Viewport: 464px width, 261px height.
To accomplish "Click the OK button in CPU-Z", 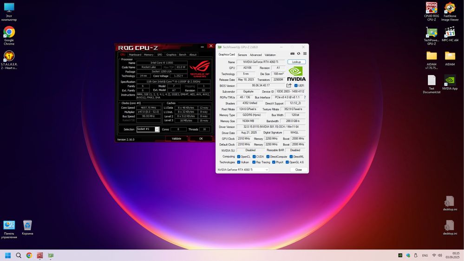I will point(201,138).
